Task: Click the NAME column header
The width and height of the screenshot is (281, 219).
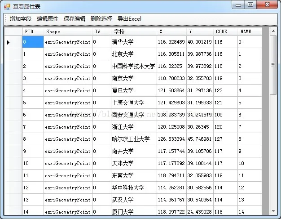Action: (x=250, y=31)
